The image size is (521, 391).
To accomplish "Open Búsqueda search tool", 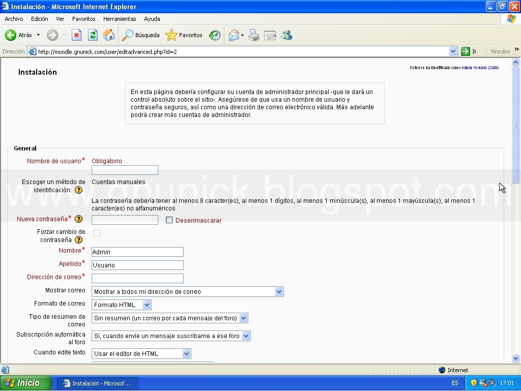I will click(140, 35).
